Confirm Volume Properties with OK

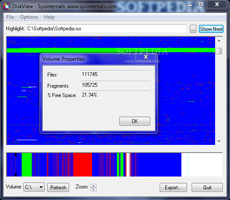tap(135, 121)
